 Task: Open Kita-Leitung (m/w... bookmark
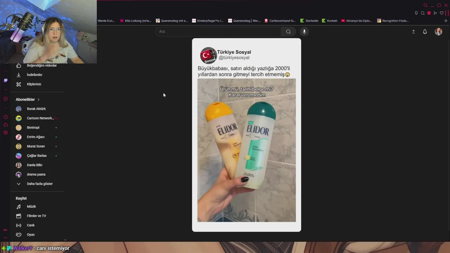coord(136,21)
